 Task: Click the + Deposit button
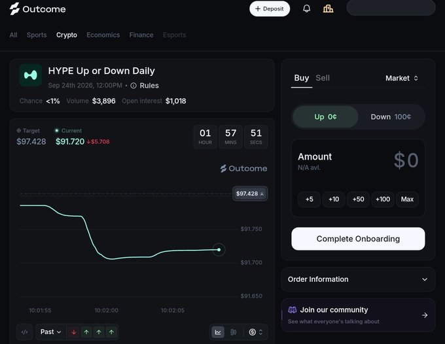(270, 9)
